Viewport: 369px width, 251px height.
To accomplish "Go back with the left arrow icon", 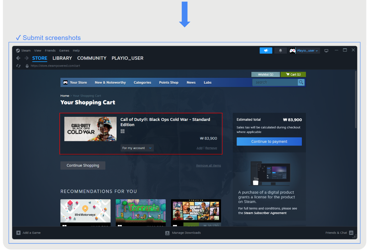I will (x=18, y=58).
